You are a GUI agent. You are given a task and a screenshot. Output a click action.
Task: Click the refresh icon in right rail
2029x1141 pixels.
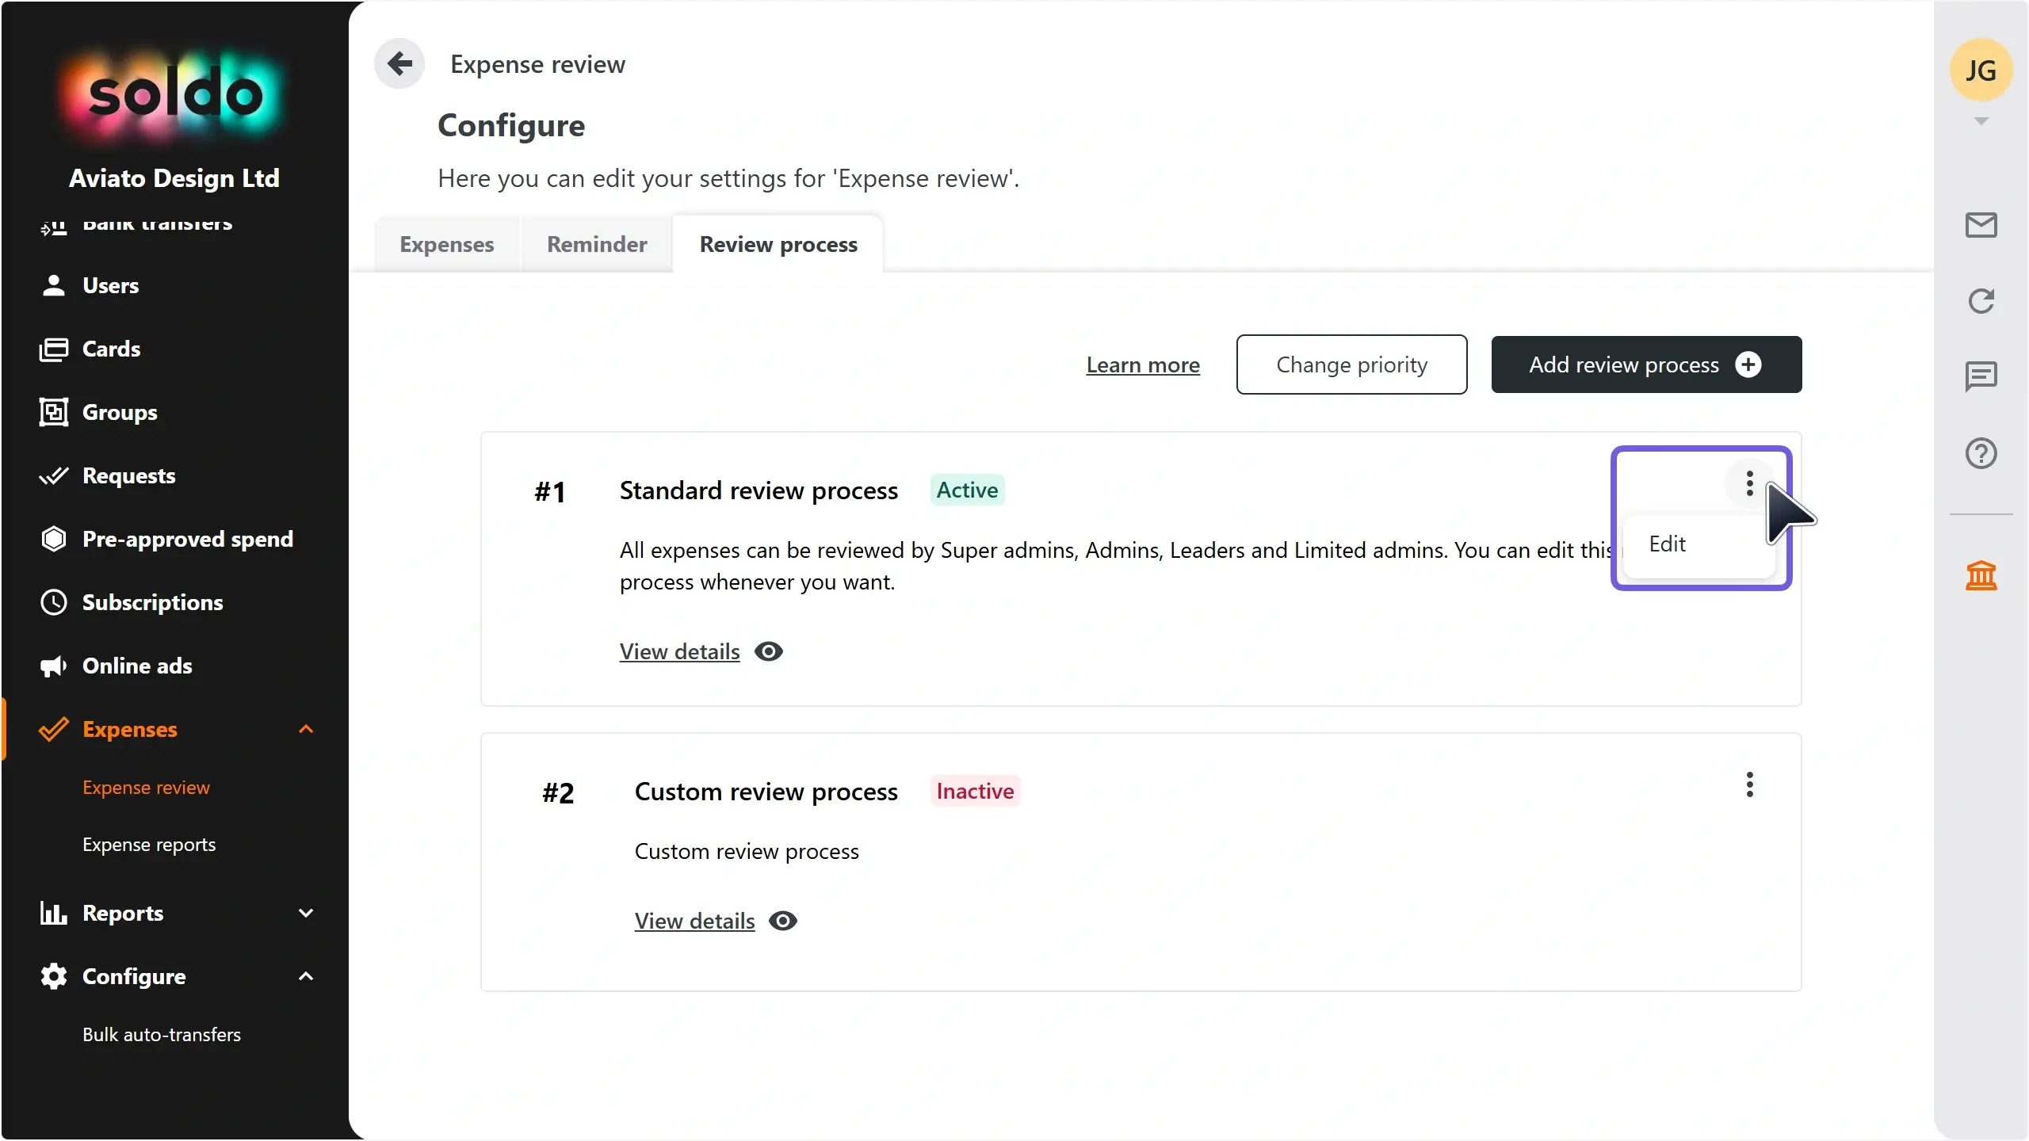click(x=1981, y=301)
